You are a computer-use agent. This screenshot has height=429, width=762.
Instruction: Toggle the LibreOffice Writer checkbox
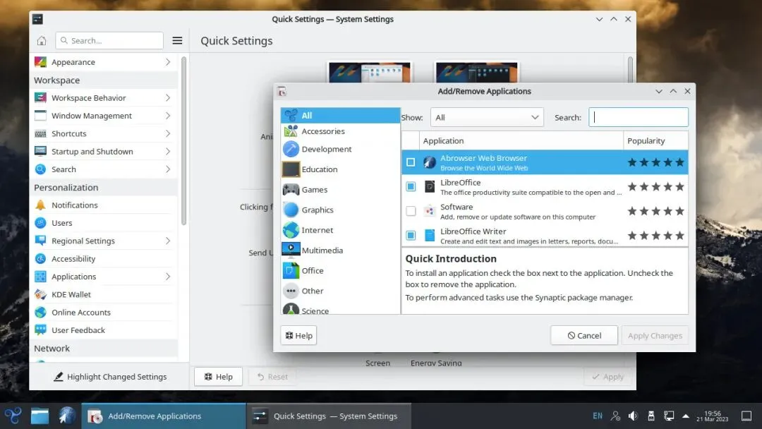click(411, 236)
